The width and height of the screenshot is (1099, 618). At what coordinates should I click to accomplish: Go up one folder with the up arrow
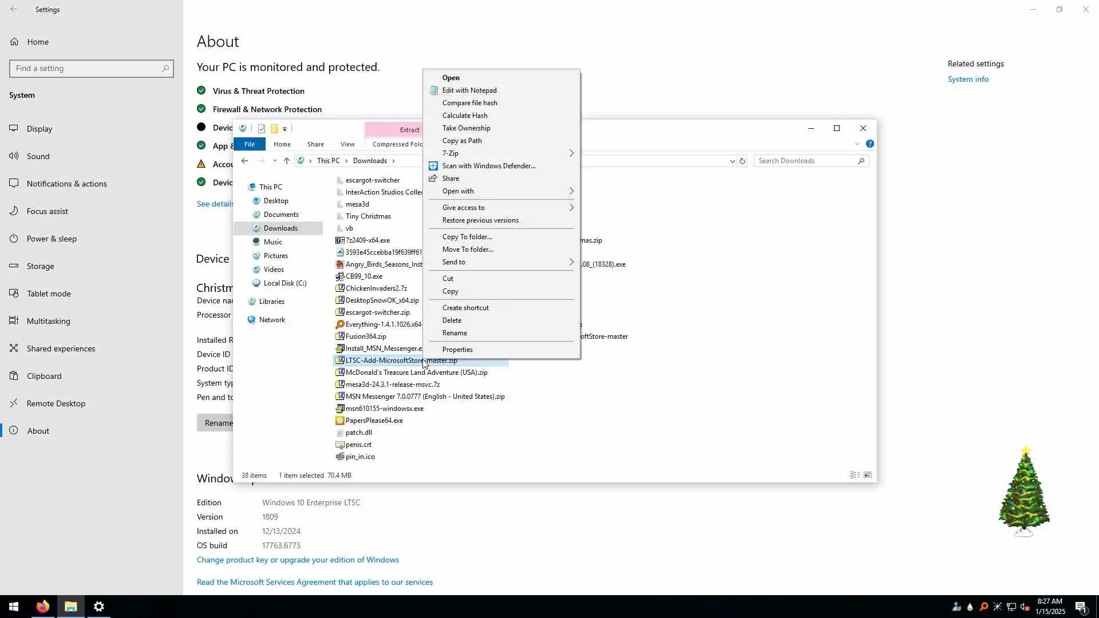click(x=287, y=161)
